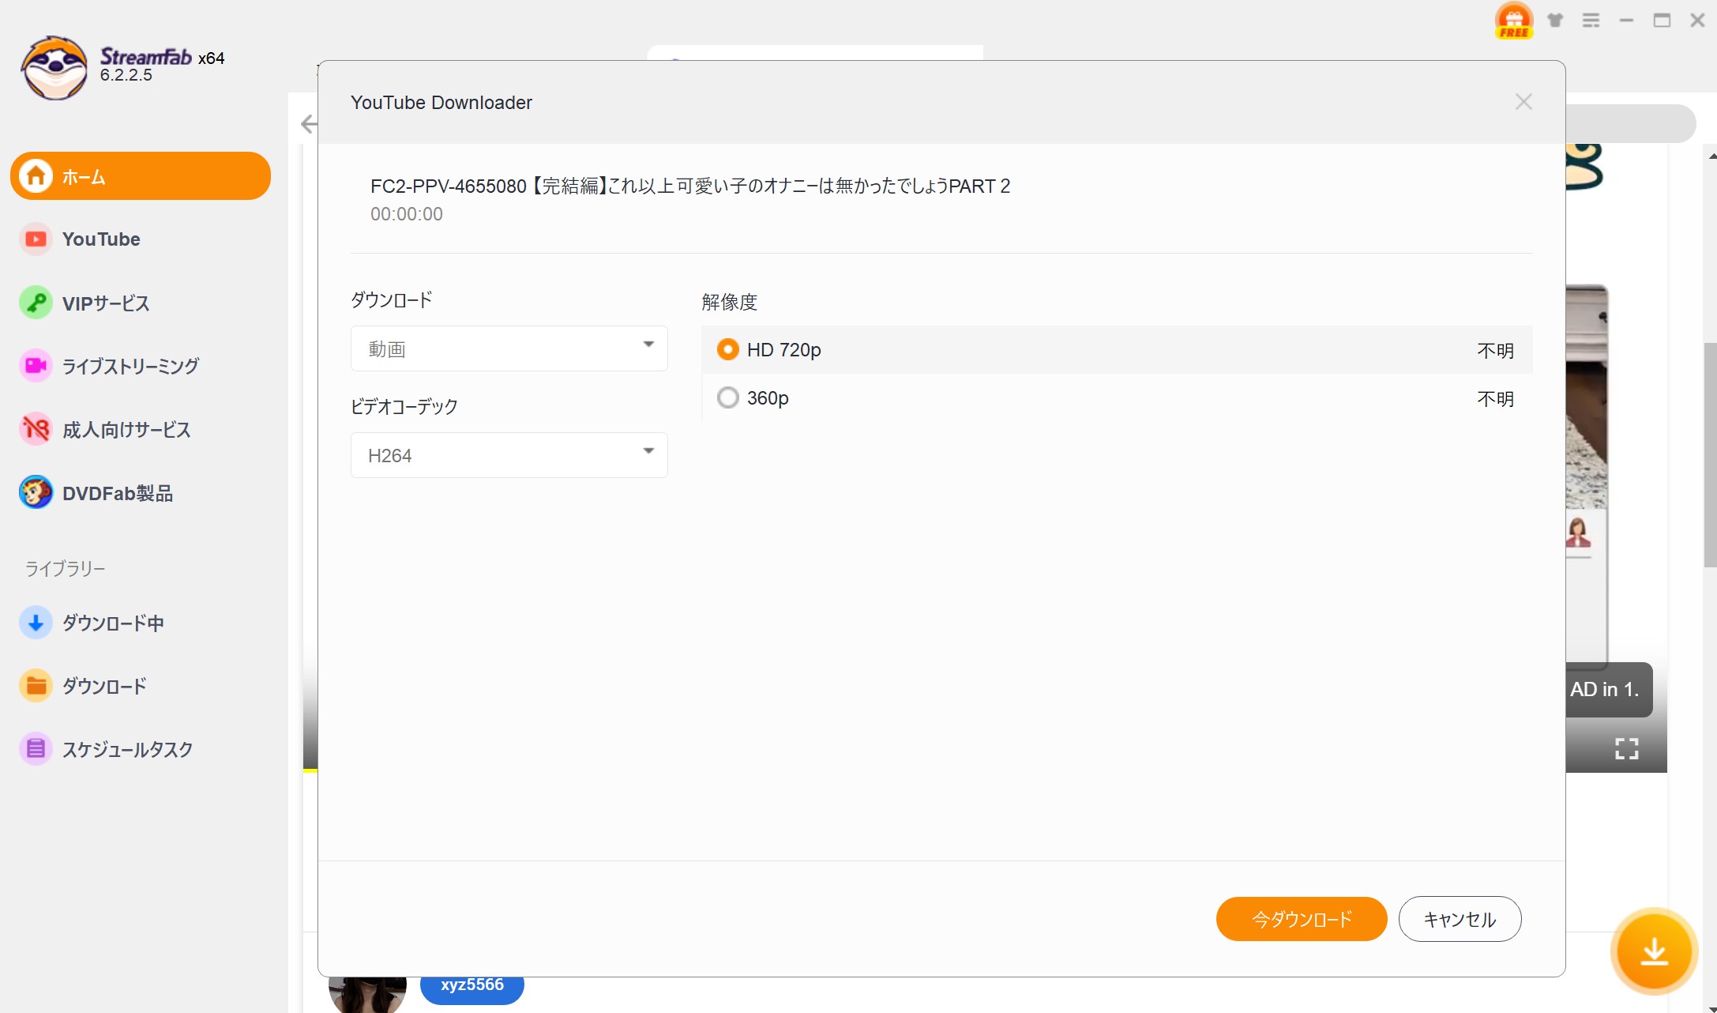Open the ビデオコーデック dropdown showing H264
Image resolution: width=1717 pixels, height=1013 pixels.
(509, 455)
